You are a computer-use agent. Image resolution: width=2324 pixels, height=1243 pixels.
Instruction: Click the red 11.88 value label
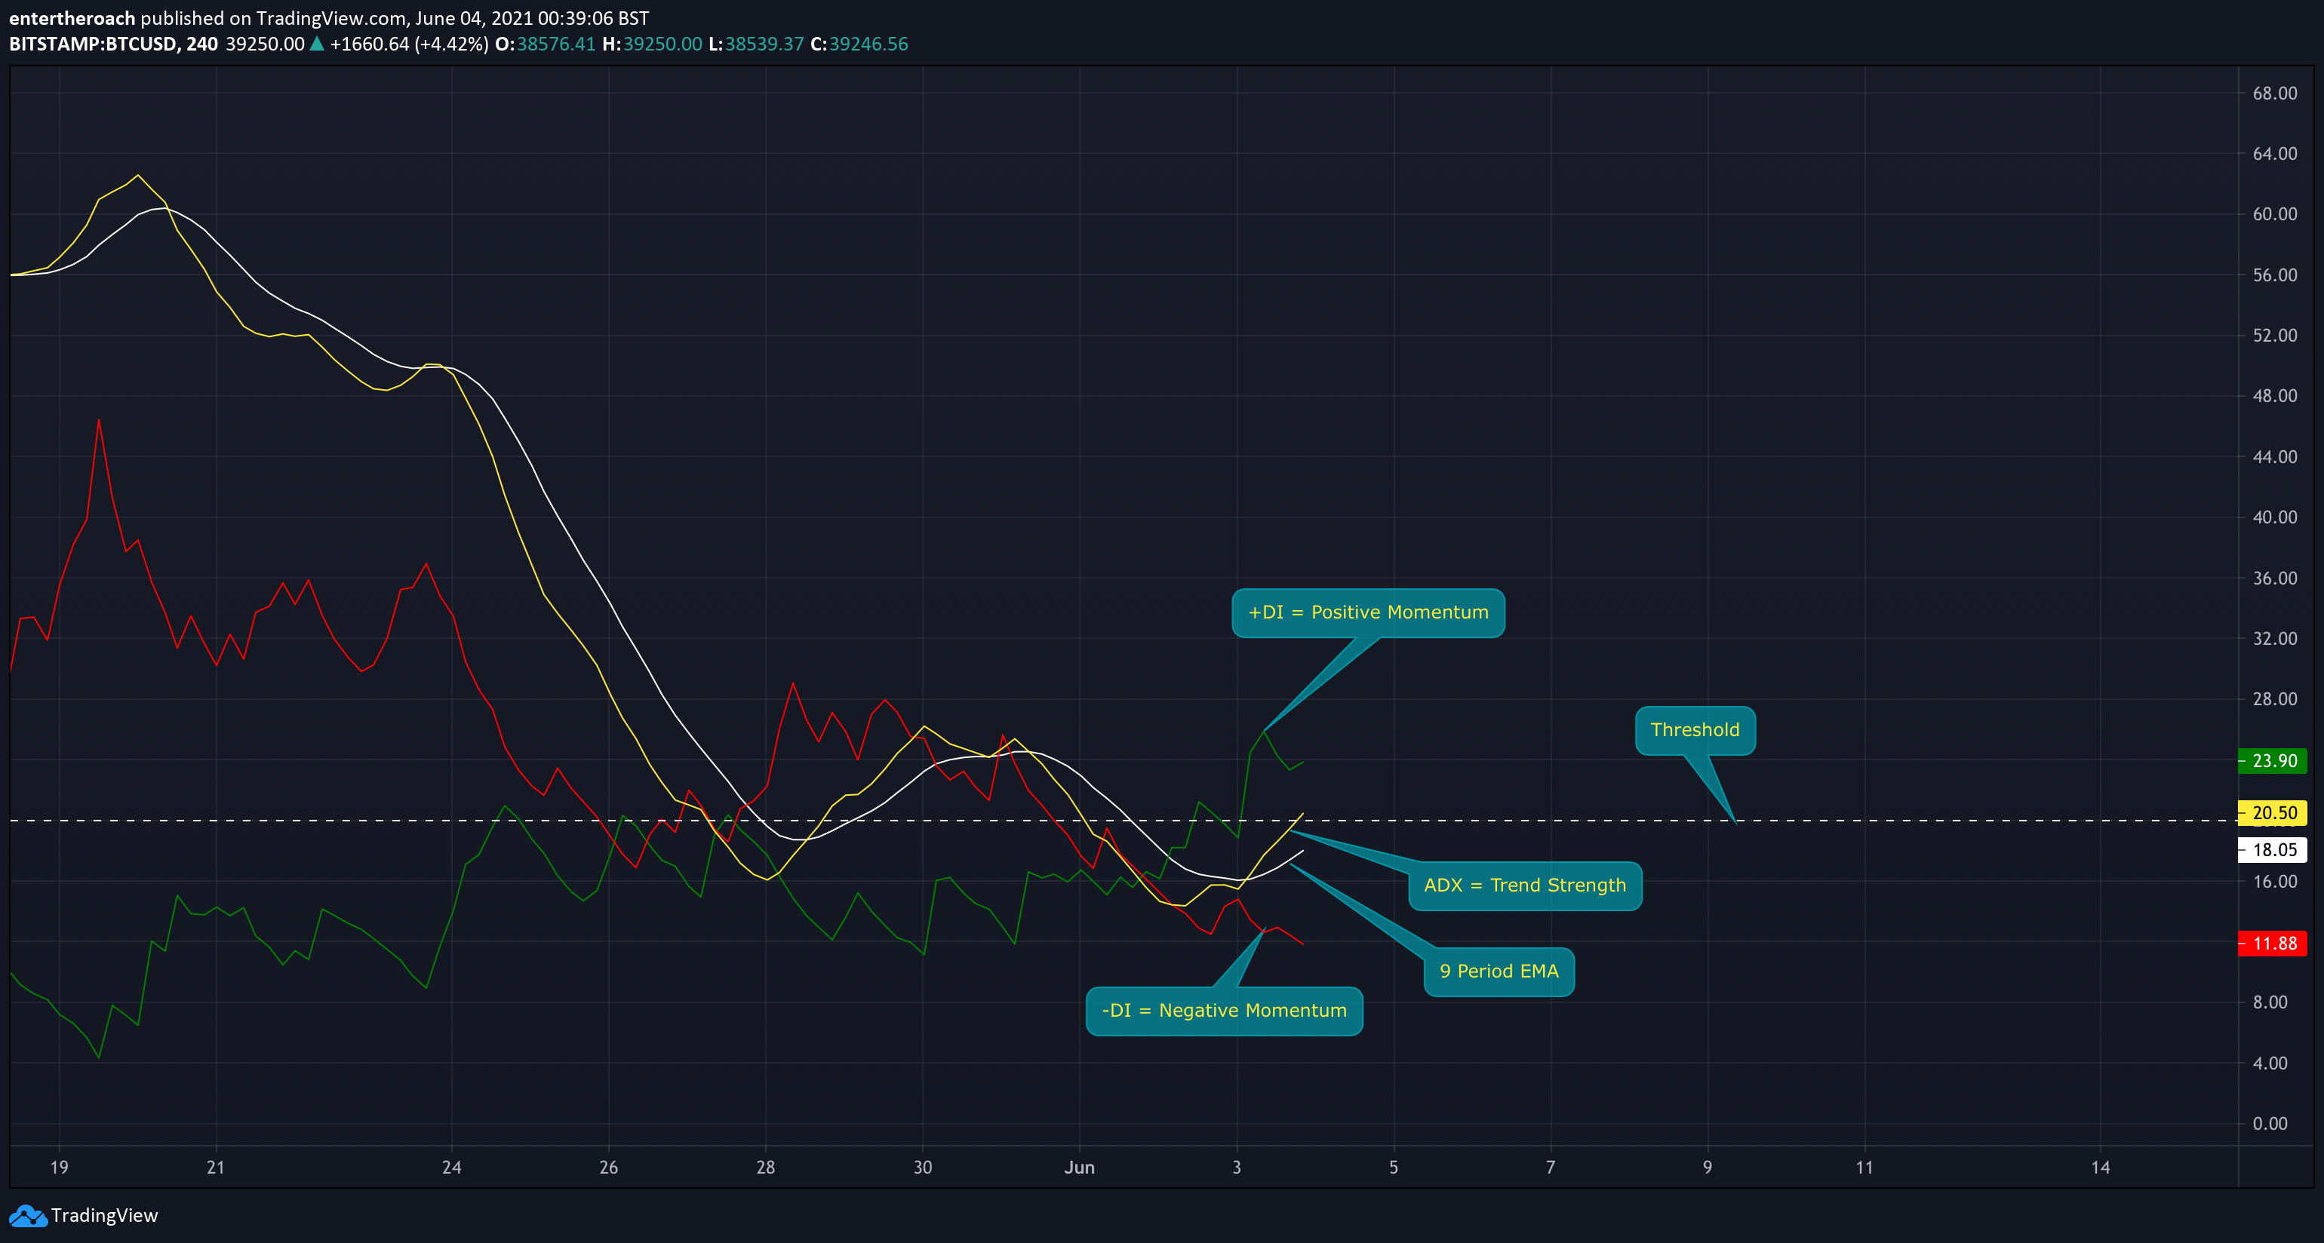coord(2273,944)
